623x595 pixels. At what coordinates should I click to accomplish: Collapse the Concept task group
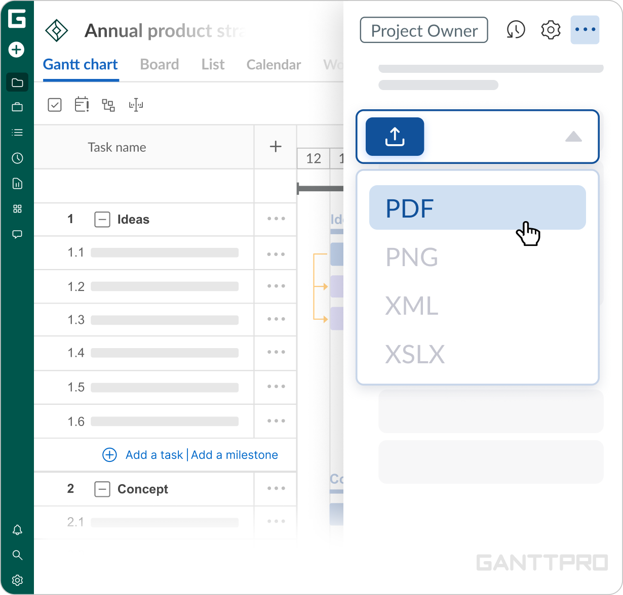point(102,489)
